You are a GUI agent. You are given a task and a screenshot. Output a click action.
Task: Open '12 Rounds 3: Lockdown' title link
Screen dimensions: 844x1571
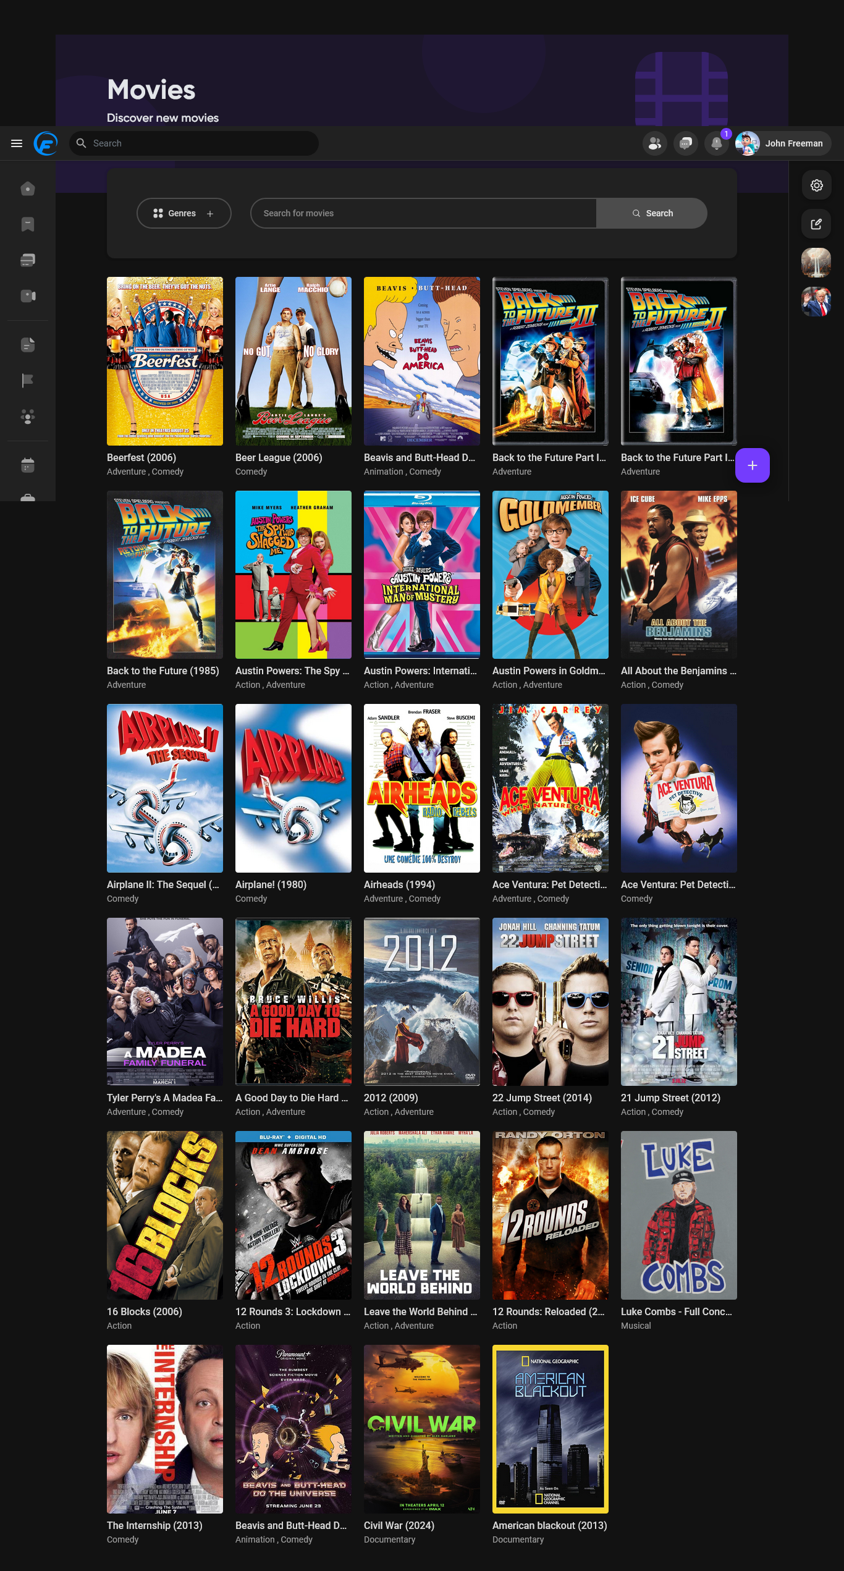point(293,1312)
